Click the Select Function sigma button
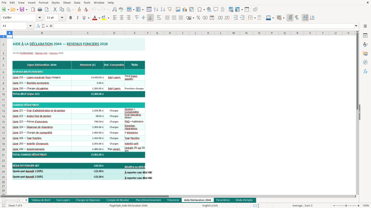This screenshot has width=371, height=208. pos(43,26)
